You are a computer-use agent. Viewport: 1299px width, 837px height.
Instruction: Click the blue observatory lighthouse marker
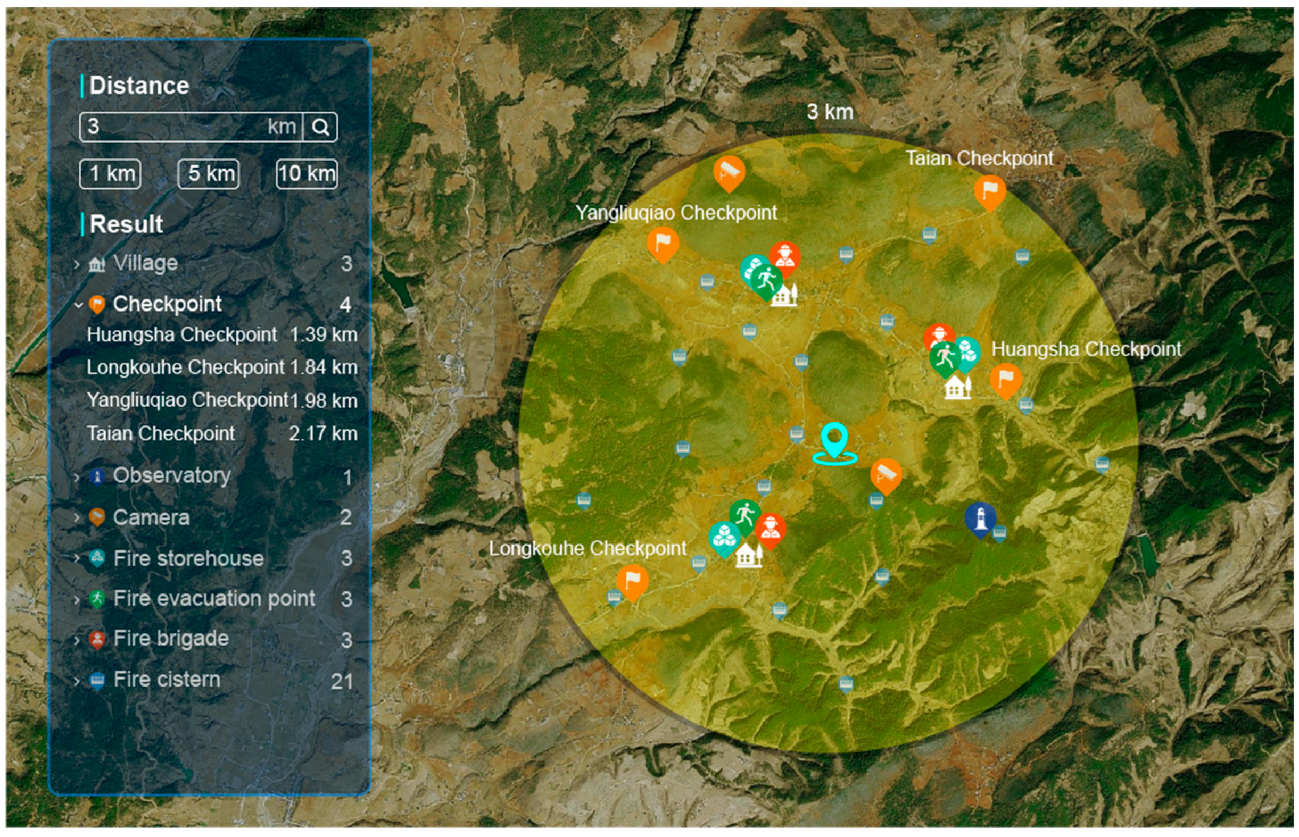pos(980,517)
